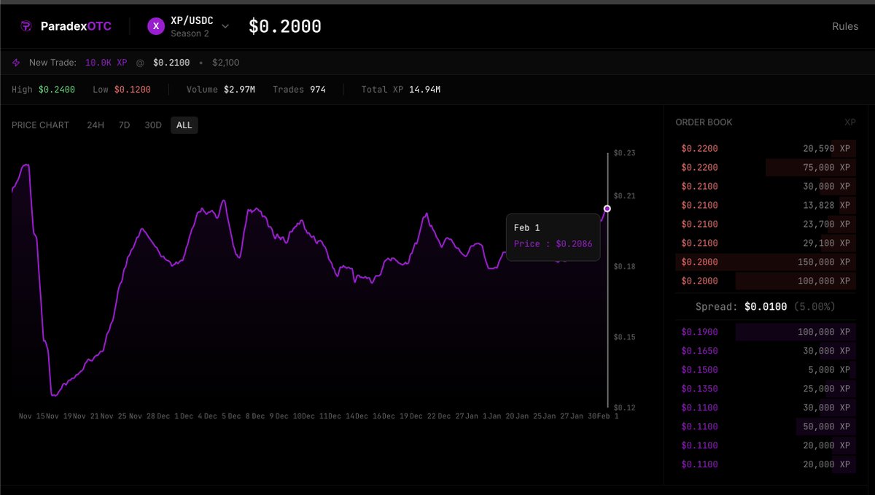Click the XP column header in order book
This screenshot has height=495, width=875.
tap(850, 122)
